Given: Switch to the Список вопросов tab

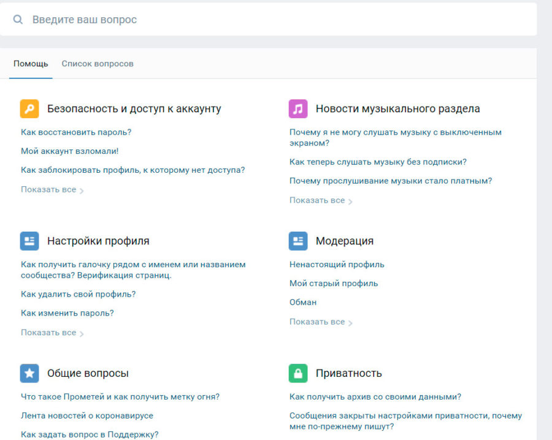Looking at the screenshot, I should pos(98,64).
